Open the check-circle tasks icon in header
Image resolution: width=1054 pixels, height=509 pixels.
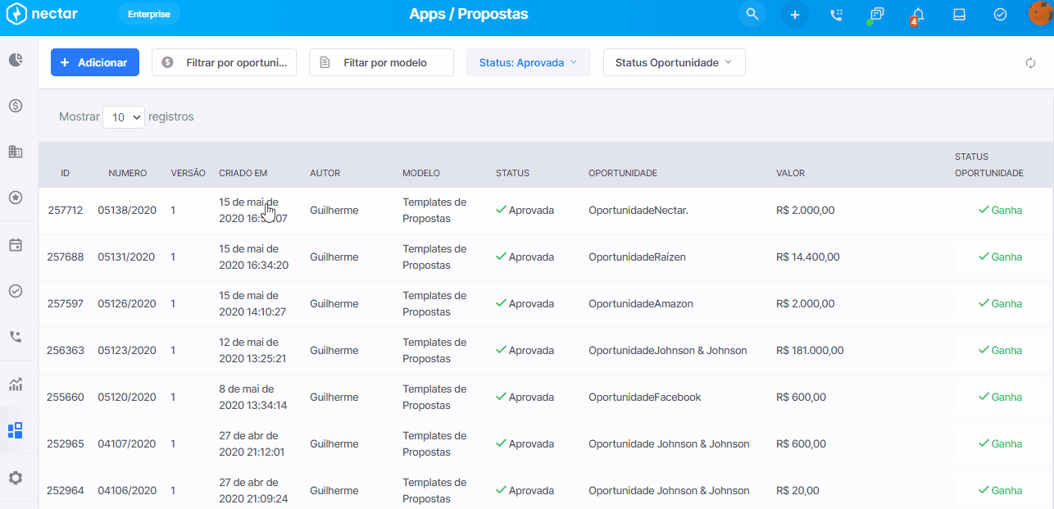[1000, 15]
